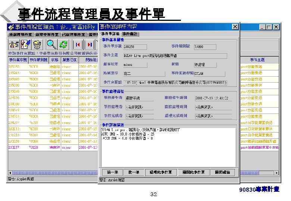The width and height of the screenshot is (291, 201).
Task: Click the 事件主題 field in dialog
Action: [175, 56]
